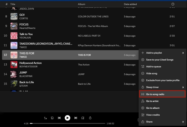Select Back to Life song title
Image resolution: width=187 pixels, height=127 pixels.
click(26, 82)
